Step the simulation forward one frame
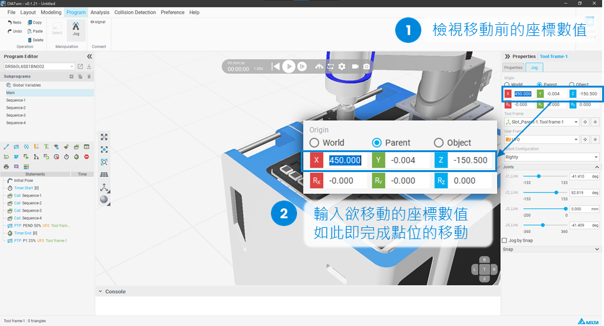The image size is (604, 326). click(x=302, y=66)
